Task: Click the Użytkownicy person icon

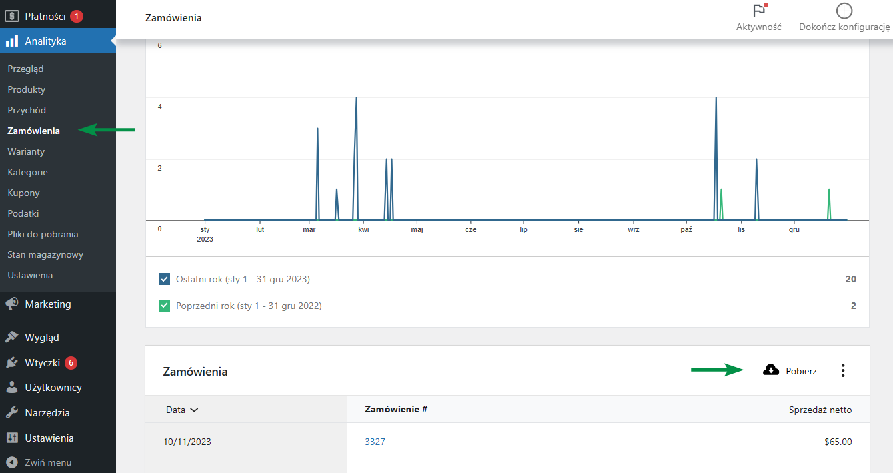Action: click(x=12, y=388)
